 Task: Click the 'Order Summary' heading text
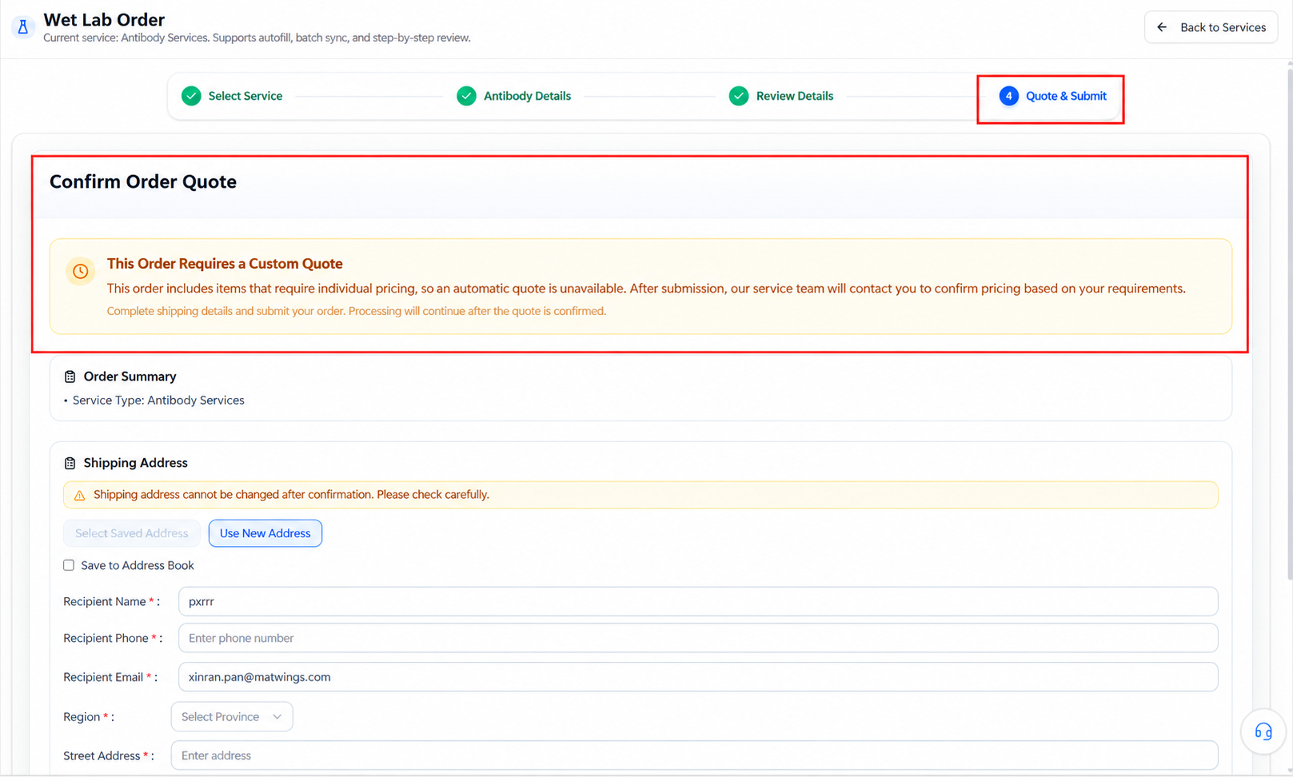click(130, 377)
